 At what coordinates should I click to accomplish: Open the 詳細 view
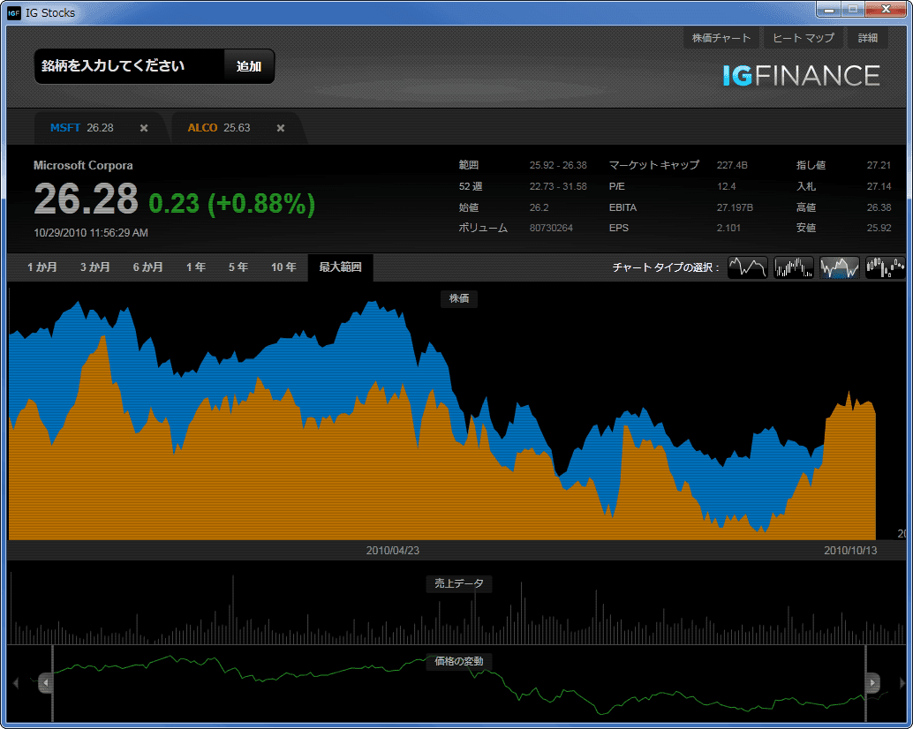(868, 38)
